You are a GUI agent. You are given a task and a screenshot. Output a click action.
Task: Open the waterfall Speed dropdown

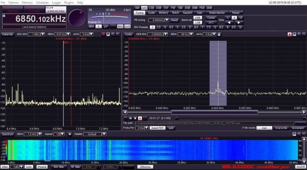click(62, 135)
